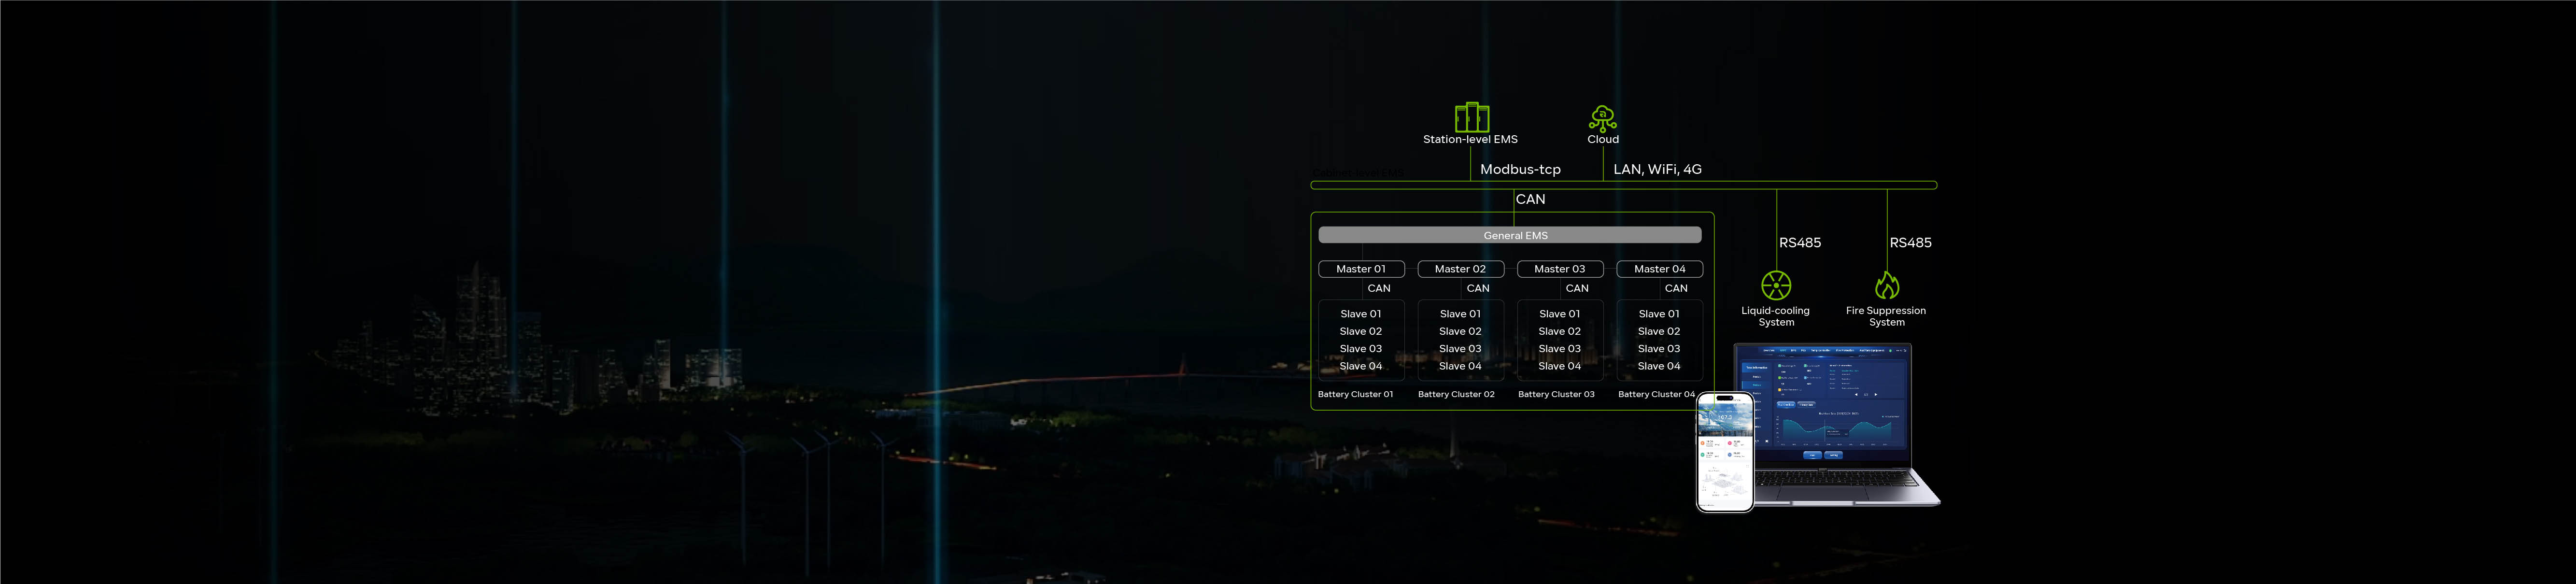Select 'Slave 01' in Battery Cluster 02
The height and width of the screenshot is (584, 2576).
tap(1460, 314)
